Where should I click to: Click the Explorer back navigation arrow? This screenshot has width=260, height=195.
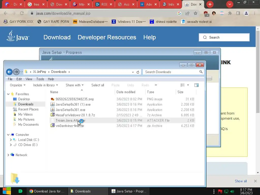(x=9, y=72)
